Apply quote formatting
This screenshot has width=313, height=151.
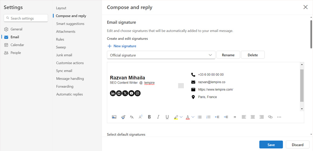[235, 117]
